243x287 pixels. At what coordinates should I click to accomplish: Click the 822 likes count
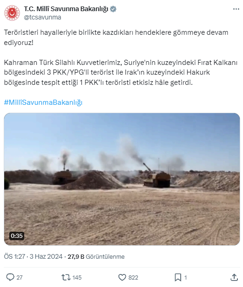point(133,277)
